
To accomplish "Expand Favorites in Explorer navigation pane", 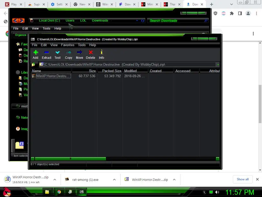I will [22, 44].
